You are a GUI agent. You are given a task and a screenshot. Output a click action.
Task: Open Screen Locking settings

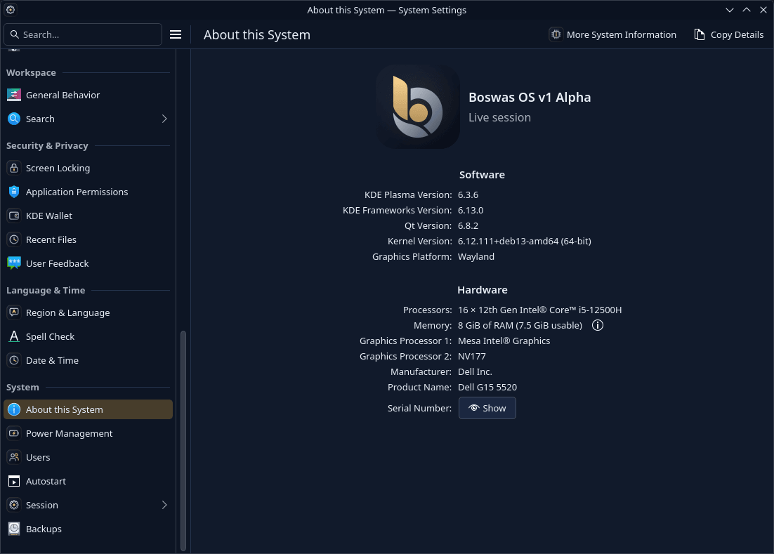tap(88, 168)
